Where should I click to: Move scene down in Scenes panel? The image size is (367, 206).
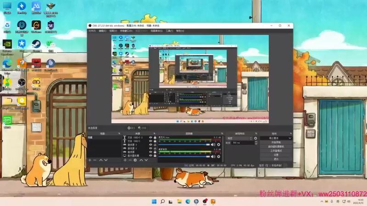[x=106, y=160]
